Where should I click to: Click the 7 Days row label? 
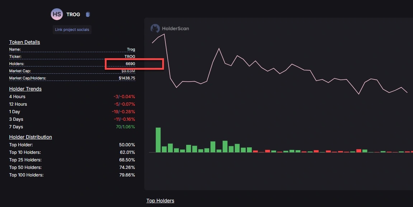(16, 127)
